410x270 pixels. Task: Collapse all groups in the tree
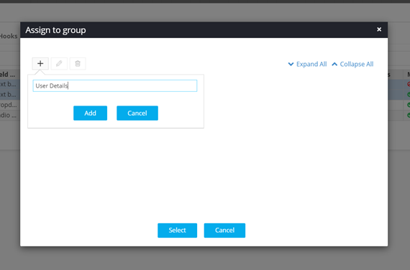click(x=352, y=64)
